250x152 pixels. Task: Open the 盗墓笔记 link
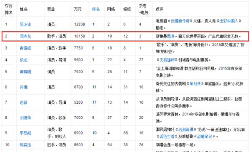pyautogui.click(x=205, y=137)
